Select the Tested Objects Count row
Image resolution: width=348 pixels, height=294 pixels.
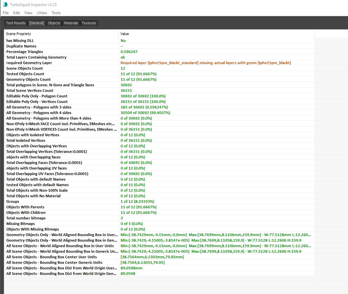[159, 74]
